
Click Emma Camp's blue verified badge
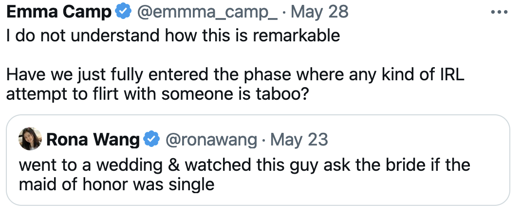tap(123, 12)
